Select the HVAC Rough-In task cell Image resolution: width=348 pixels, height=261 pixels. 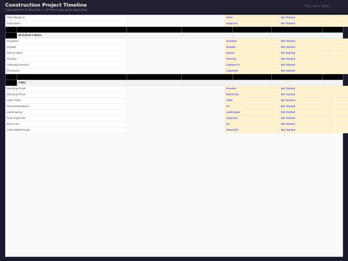click(x=66, y=18)
